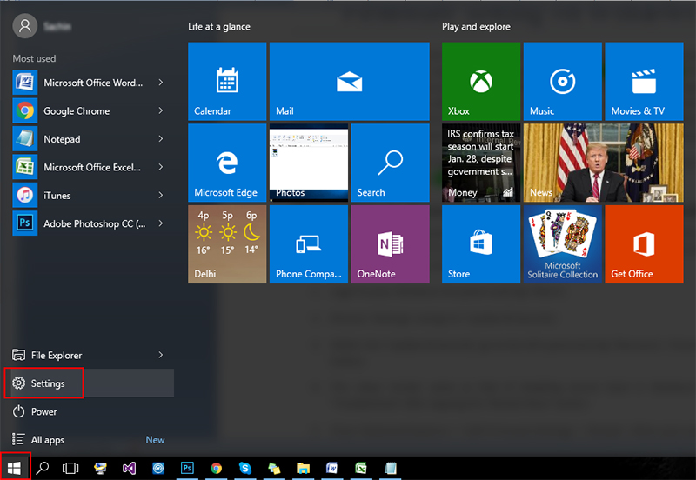Click the taskbar search magnifier
This screenshot has height=480, width=696.
(42, 468)
